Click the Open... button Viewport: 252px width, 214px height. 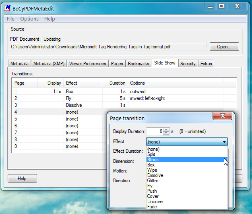(x=224, y=47)
